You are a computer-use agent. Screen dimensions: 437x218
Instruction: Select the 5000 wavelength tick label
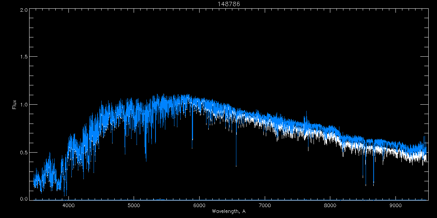(x=134, y=205)
